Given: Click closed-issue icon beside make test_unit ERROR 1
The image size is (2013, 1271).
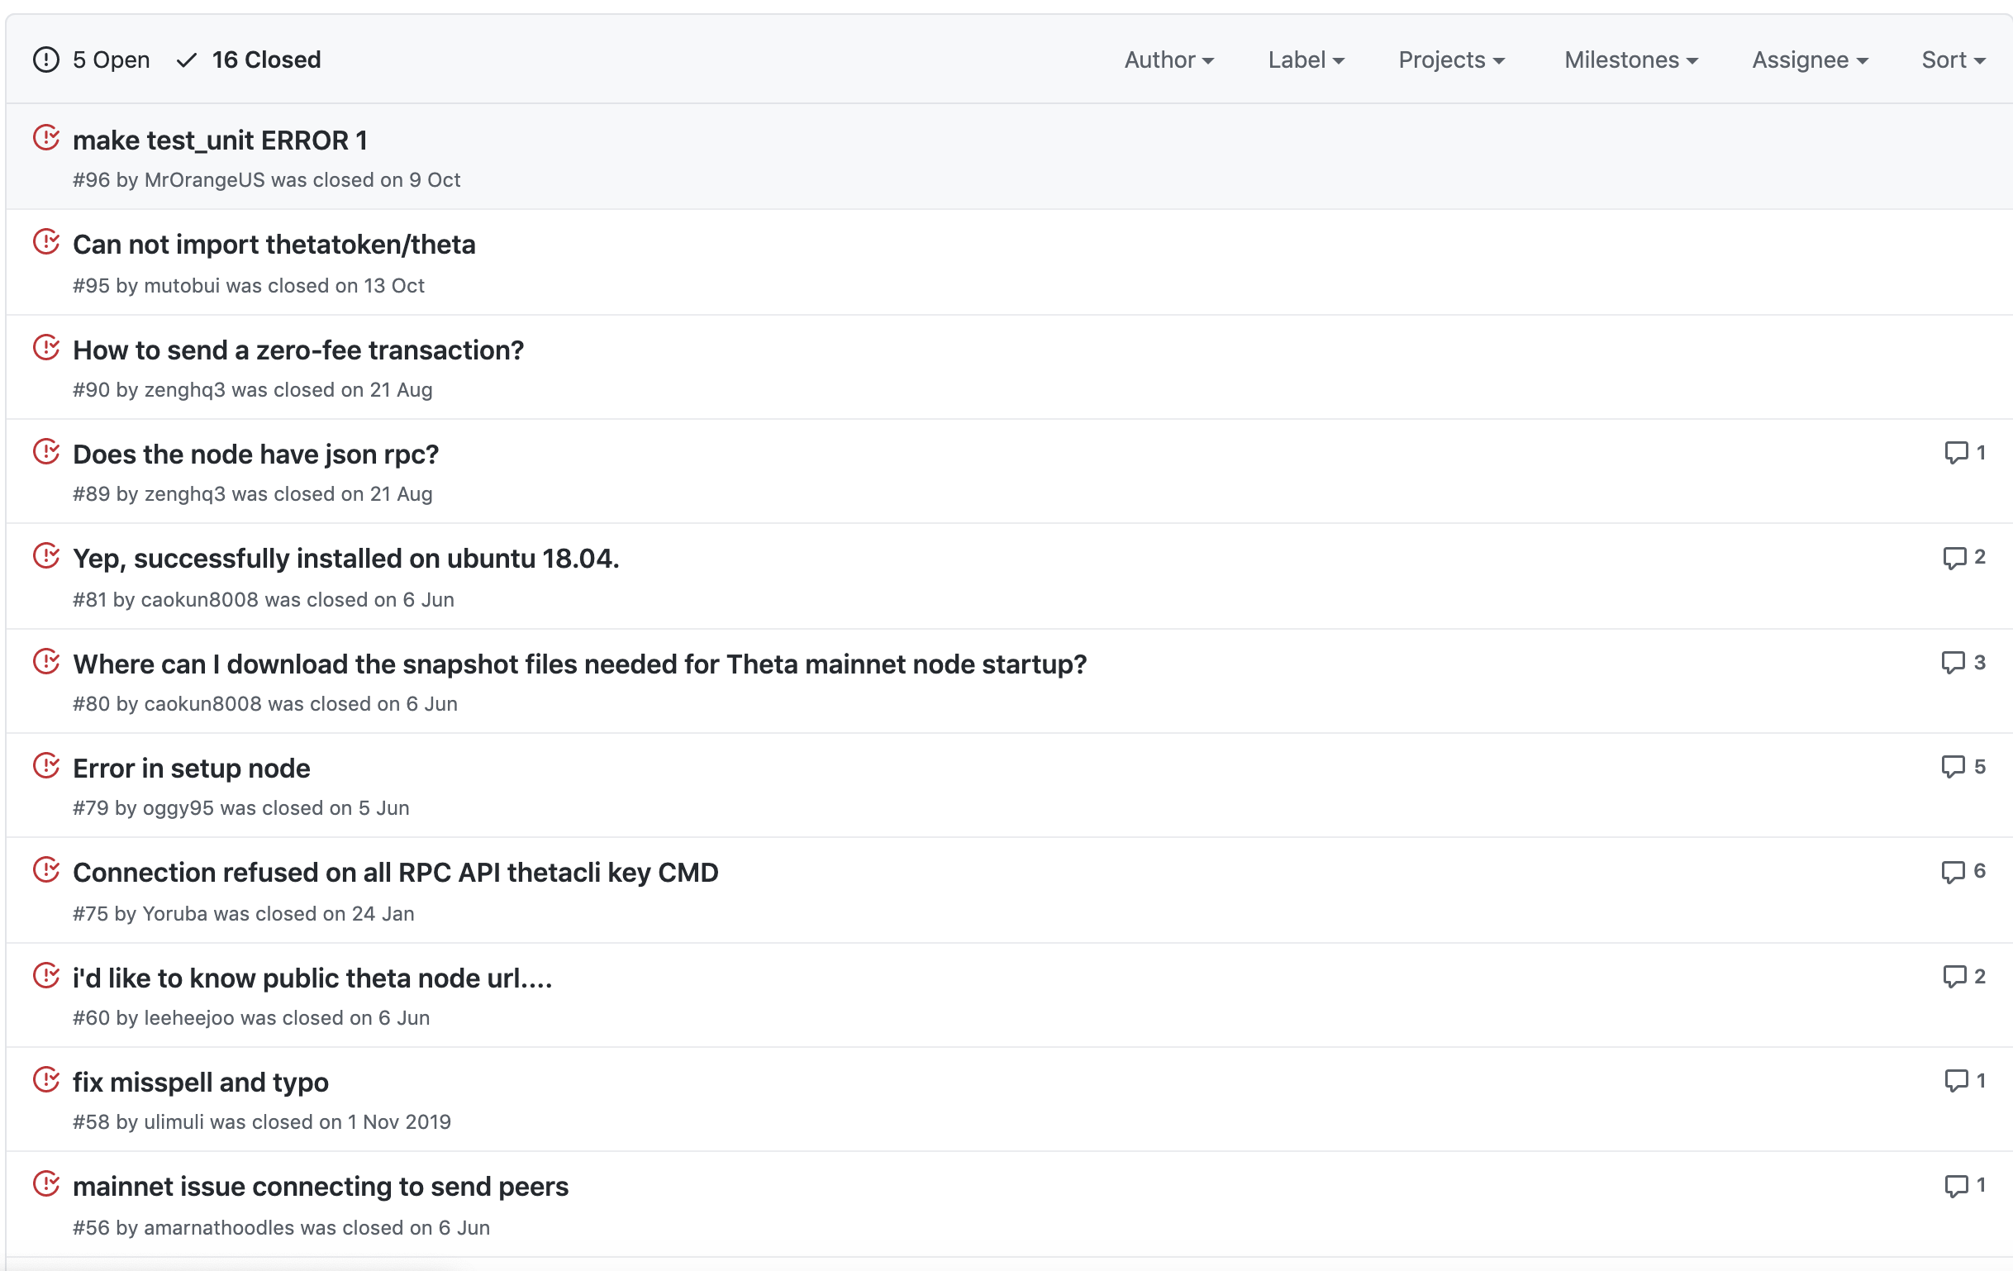Looking at the screenshot, I should (46, 137).
